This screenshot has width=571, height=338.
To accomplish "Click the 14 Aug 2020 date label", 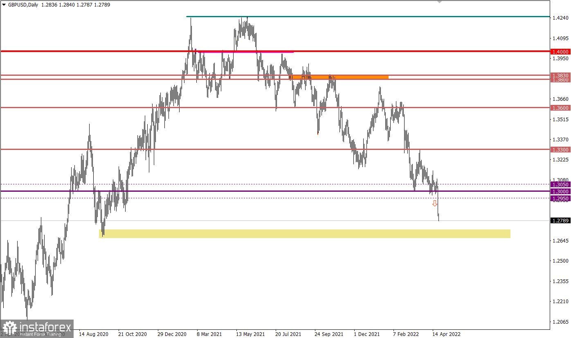I will 94,334.
